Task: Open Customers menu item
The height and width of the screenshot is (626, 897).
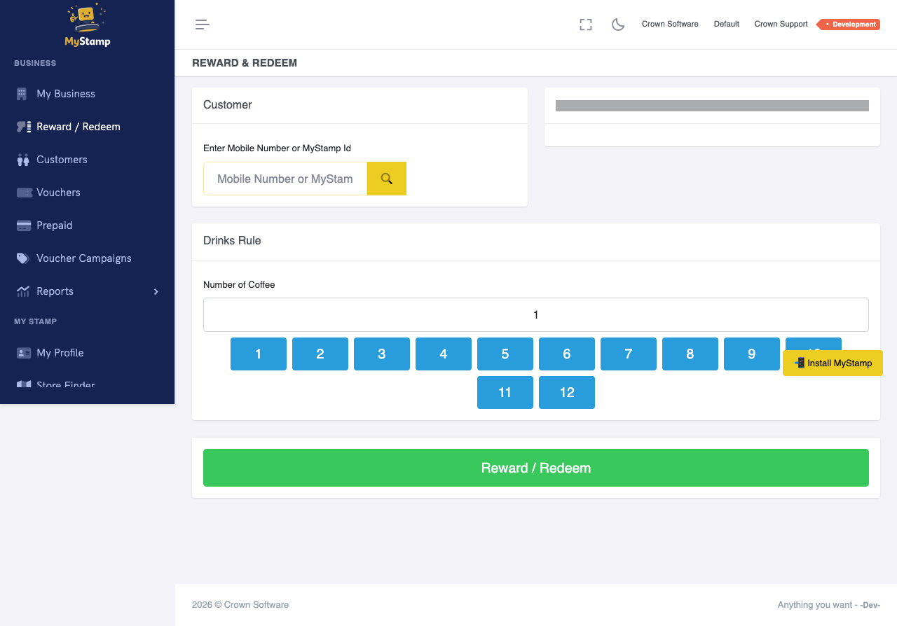Action: (x=62, y=160)
